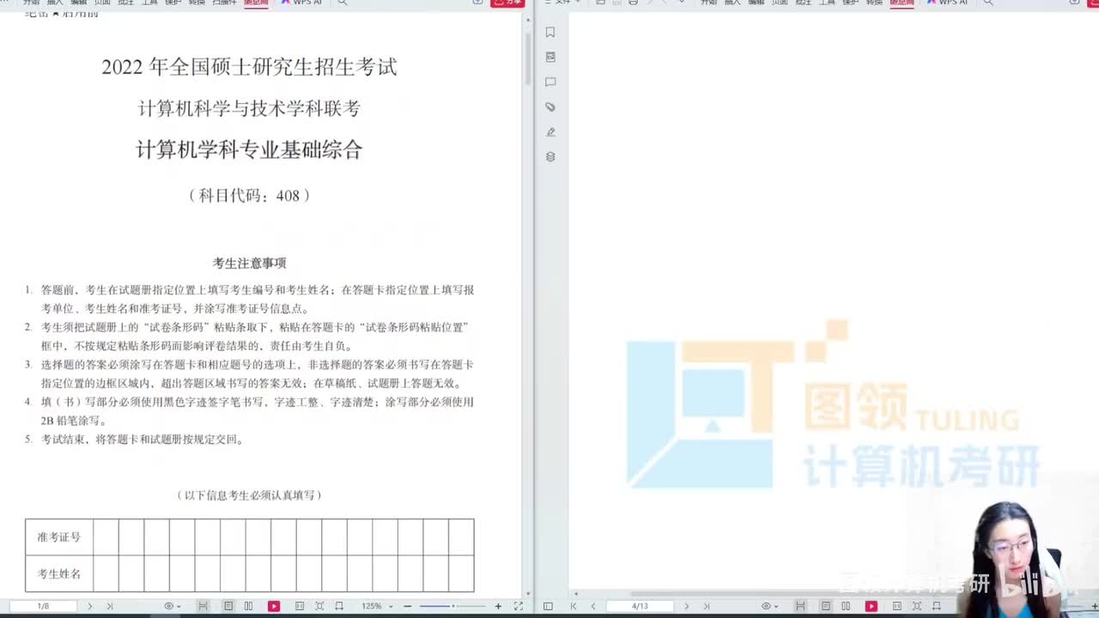The image size is (1099, 618).
Task: Select continuous scroll view in right window
Action: (x=800, y=606)
